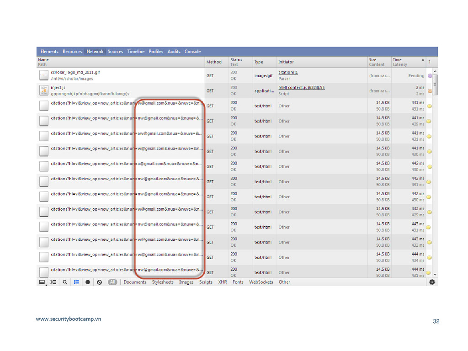The width and height of the screenshot is (468, 351).
Task: Sort by the Size Content column header
Action: [x=379, y=62]
